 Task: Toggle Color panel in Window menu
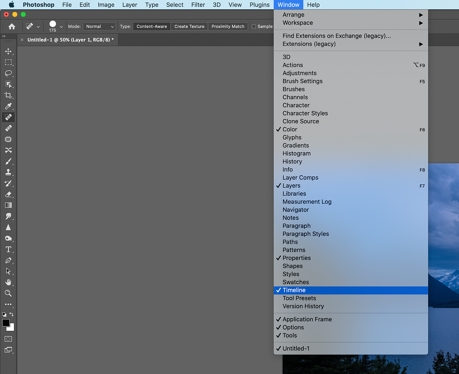[x=351, y=129]
